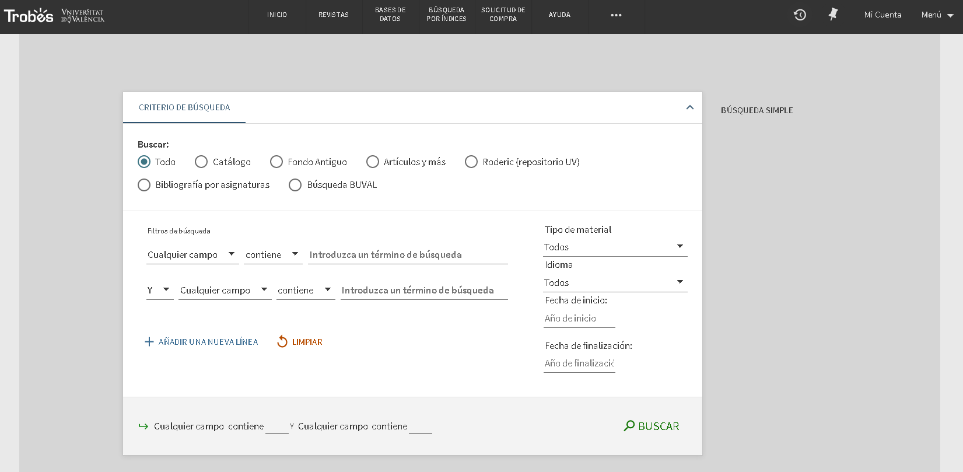Open the three-dots more options menu
The width and height of the screenshot is (963, 472).
point(616,15)
